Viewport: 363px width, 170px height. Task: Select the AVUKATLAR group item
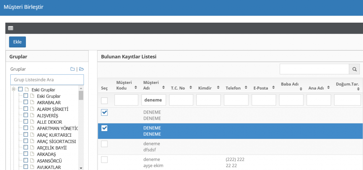click(x=49, y=167)
